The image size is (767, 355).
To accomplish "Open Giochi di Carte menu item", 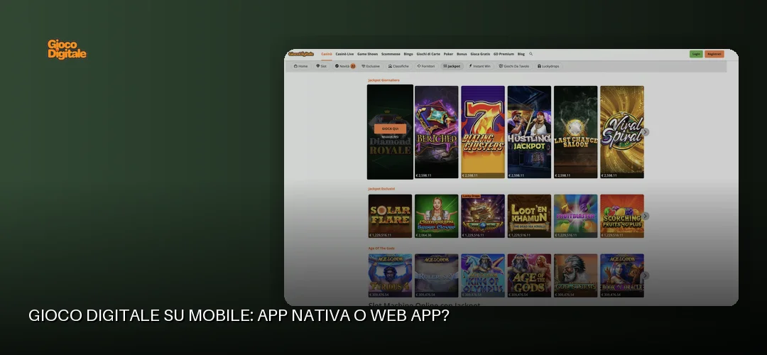I will 428,54.
